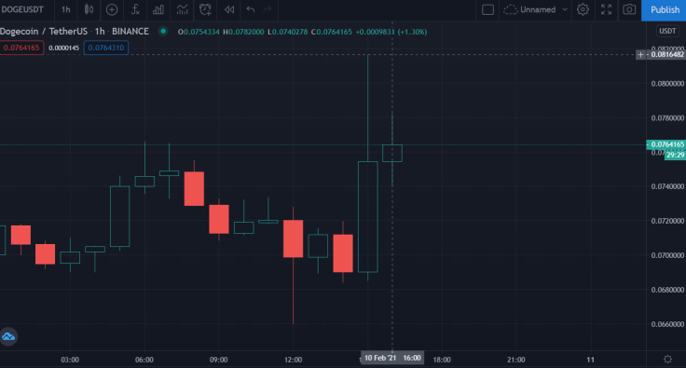Viewport: 686px width, 368px height.
Task: Open the axis settings gear at bottom right
Action: 667,360
